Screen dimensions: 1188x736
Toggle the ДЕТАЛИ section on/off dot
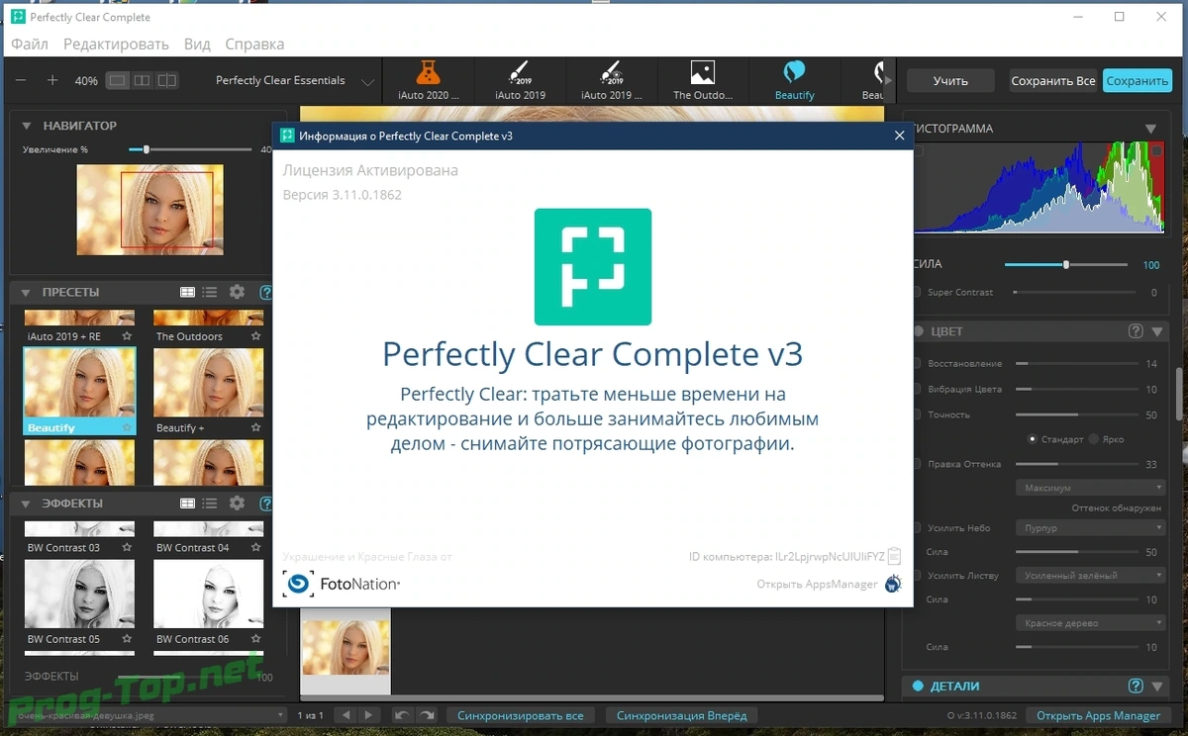click(918, 686)
